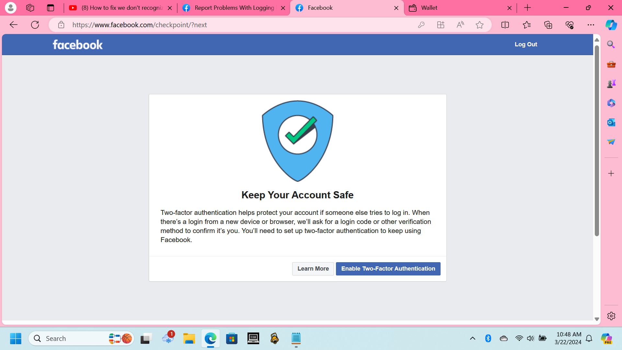The image size is (622, 350).
Task: Toggle the split screen icon
Action: pyautogui.click(x=505, y=25)
